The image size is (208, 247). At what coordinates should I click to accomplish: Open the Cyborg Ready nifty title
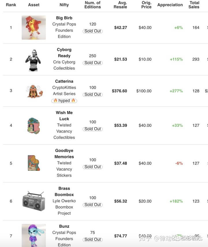(x=64, y=53)
